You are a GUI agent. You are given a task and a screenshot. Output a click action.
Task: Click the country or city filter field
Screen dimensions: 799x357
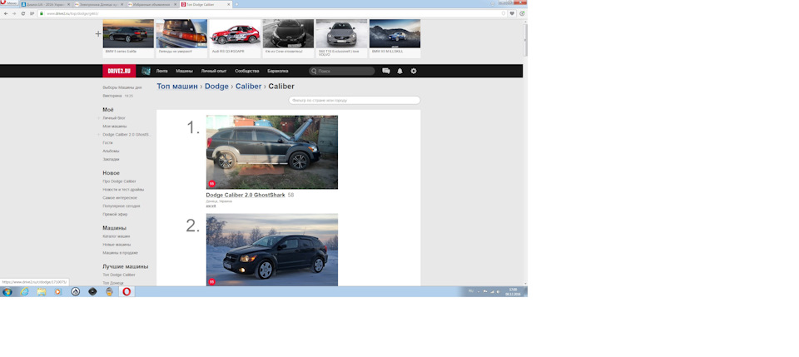tap(355, 101)
